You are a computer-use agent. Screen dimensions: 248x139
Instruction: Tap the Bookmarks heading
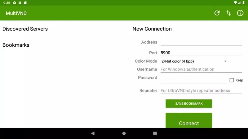pos(16,45)
